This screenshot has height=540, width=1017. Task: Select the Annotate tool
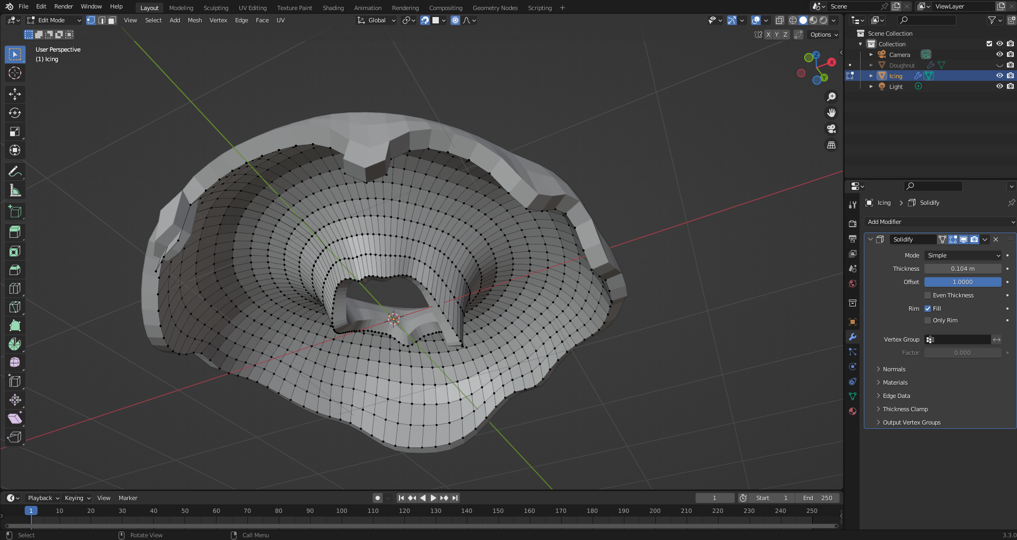[15, 171]
